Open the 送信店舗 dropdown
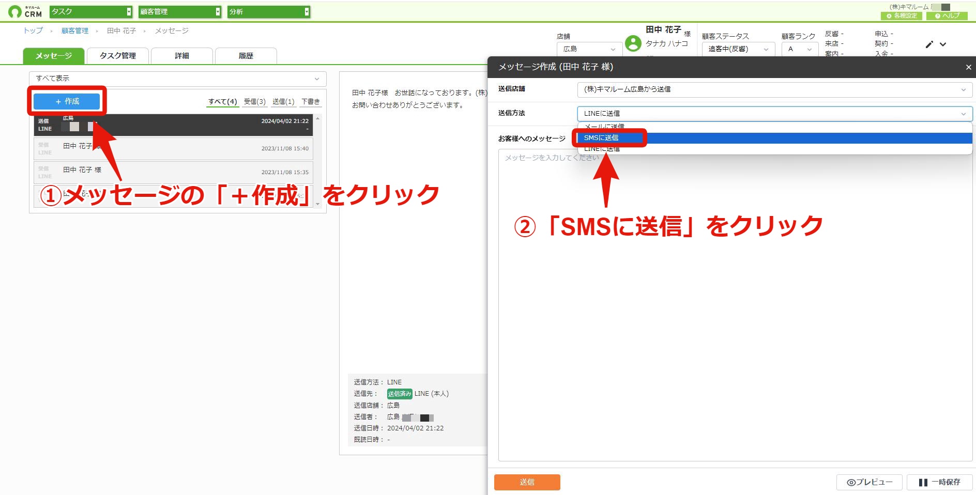 click(x=774, y=89)
